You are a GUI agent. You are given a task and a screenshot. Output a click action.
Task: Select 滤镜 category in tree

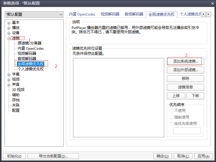16,38
